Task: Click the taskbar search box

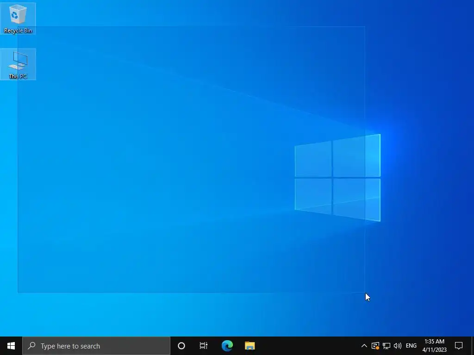Action: point(96,346)
